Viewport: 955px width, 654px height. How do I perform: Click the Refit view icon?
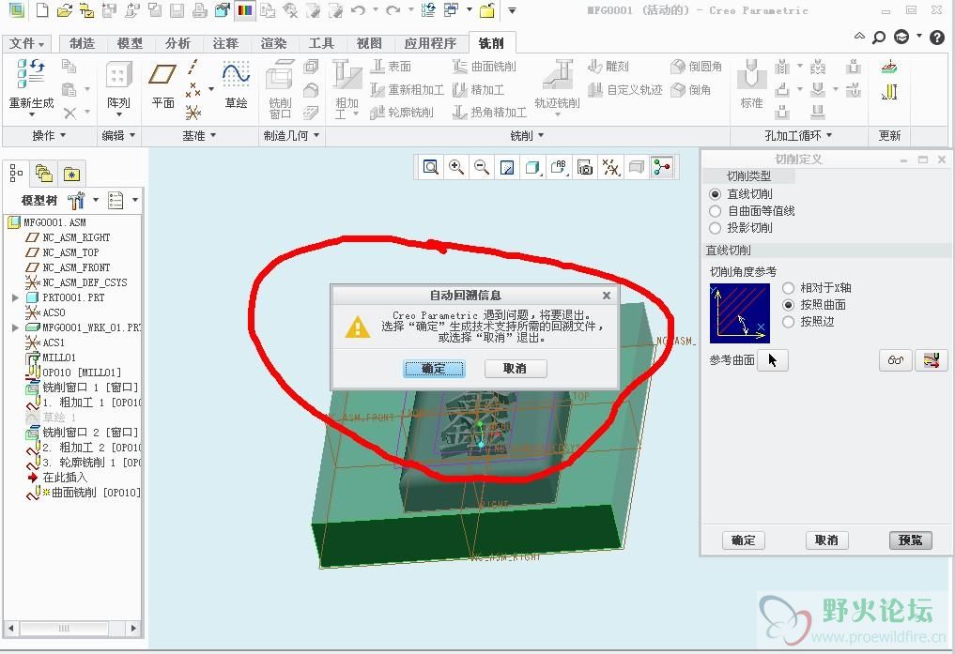point(431,167)
